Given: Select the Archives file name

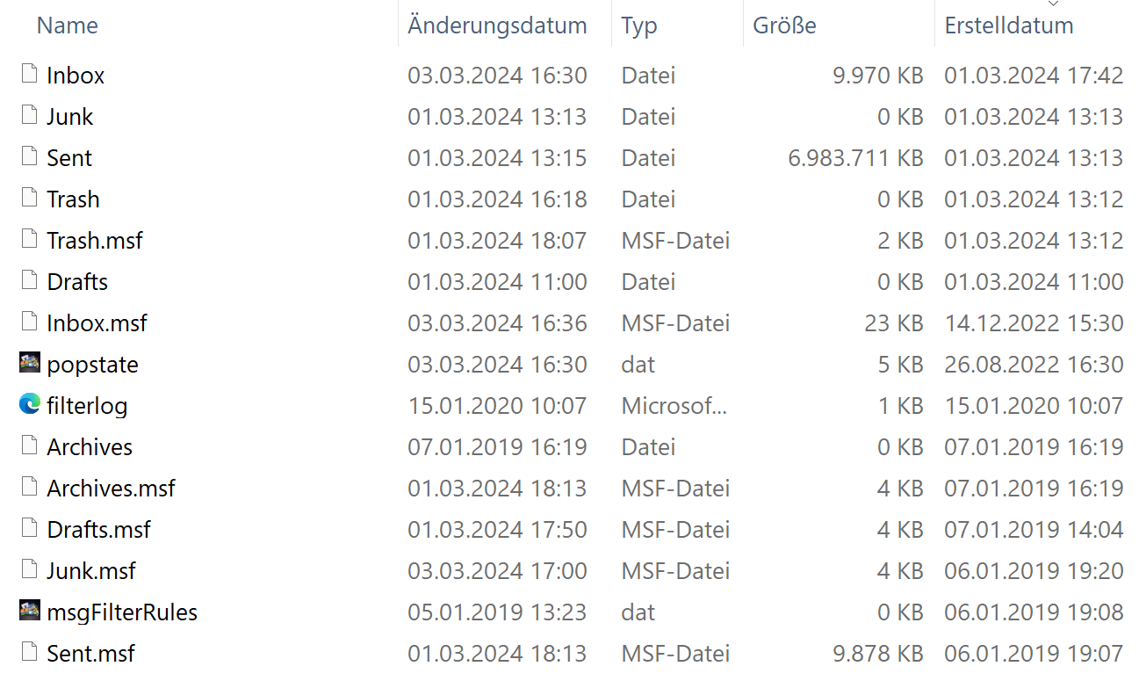Looking at the screenshot, I should click(x=90, y=447).
